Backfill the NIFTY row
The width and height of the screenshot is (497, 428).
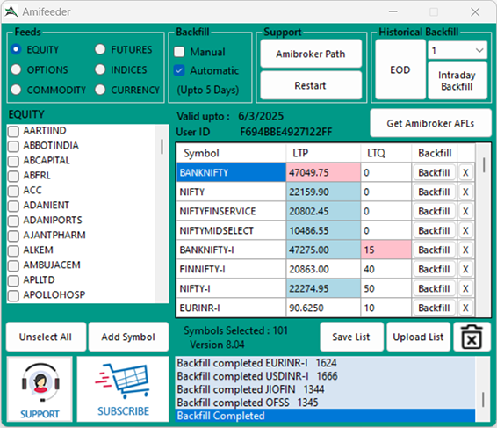[x=435, y=192]
